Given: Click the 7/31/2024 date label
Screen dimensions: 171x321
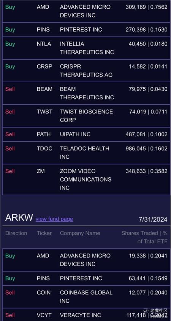Looking at the screenshot, I should [x=153, y=219].
